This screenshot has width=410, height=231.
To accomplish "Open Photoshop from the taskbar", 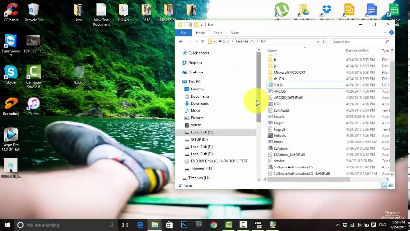I will pyautogui.click(x=184, y=225).
